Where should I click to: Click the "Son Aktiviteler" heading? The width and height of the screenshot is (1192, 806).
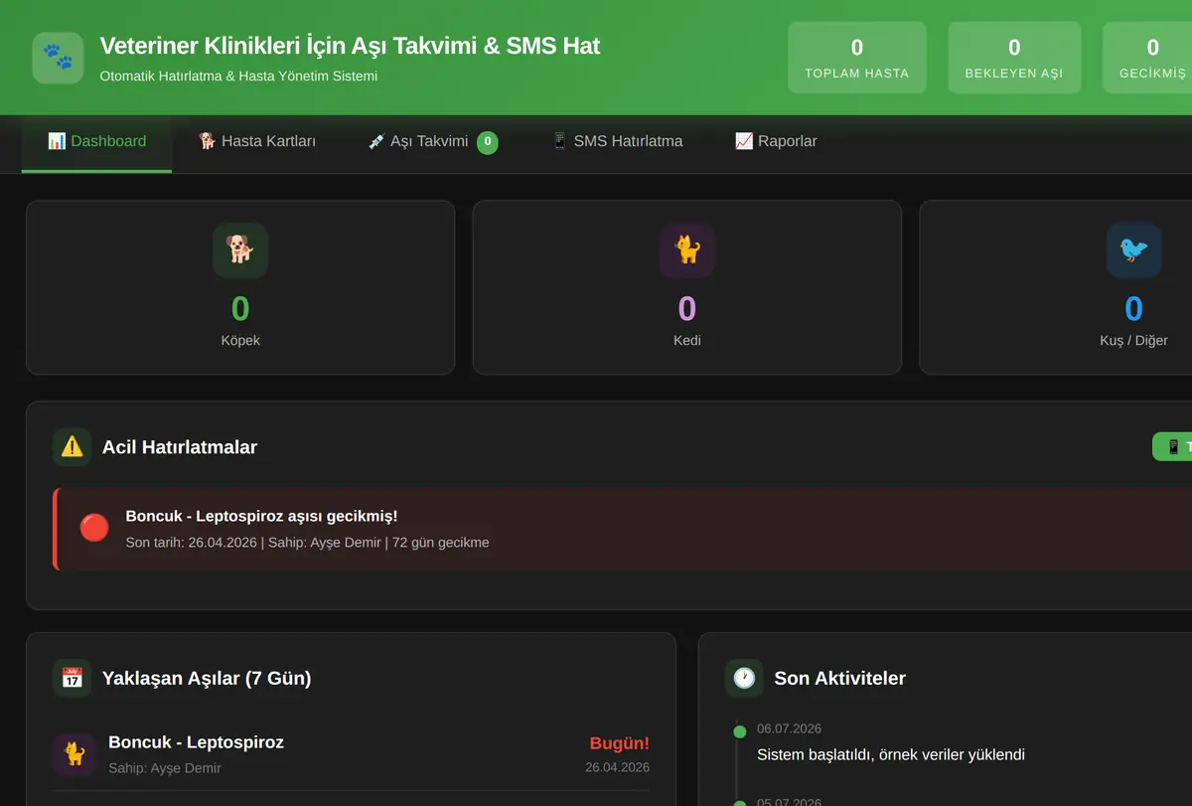click(x=840, y=678)
